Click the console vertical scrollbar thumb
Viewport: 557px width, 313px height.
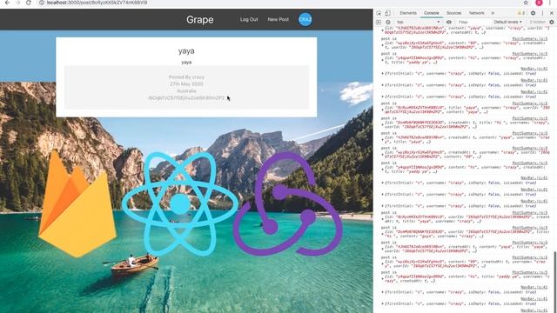(x=555, y=282)
